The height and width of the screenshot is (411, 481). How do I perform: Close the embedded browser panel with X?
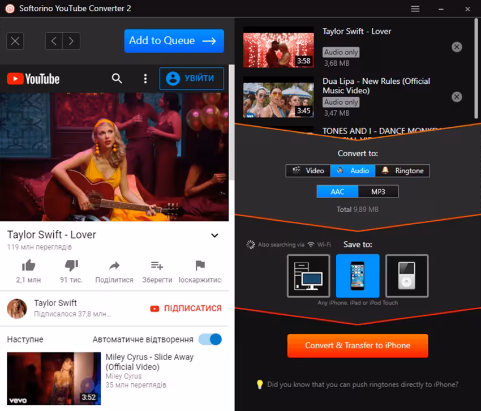pos(15,41)
